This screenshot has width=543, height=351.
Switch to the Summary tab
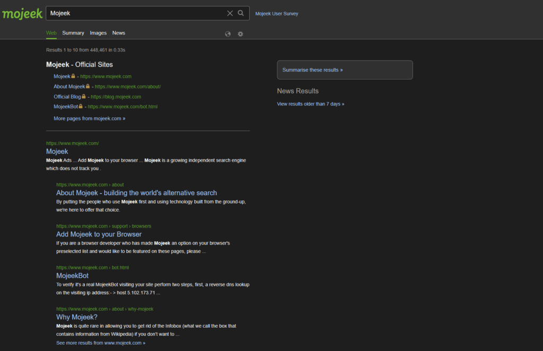(73, 33)
